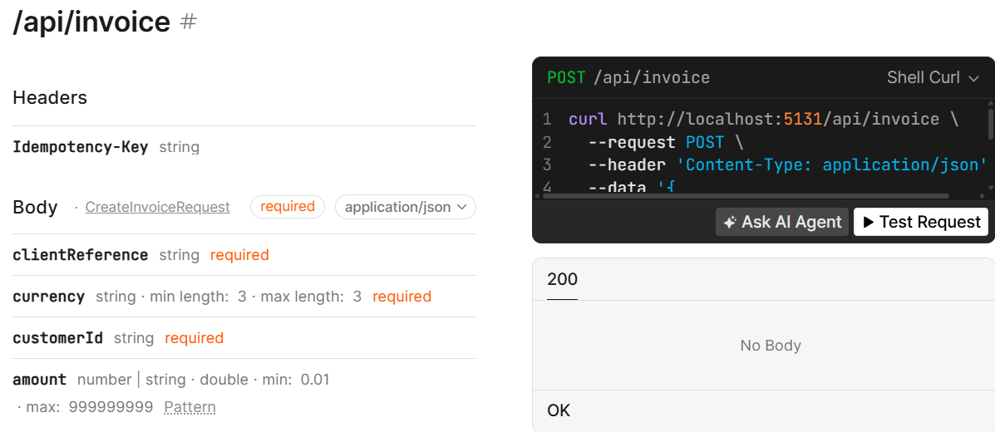Click the max: 999999999 constraint text
Image resolution: width=995 pixels, height=432 pixels.
pyautogui.click(x=90, y=407)
